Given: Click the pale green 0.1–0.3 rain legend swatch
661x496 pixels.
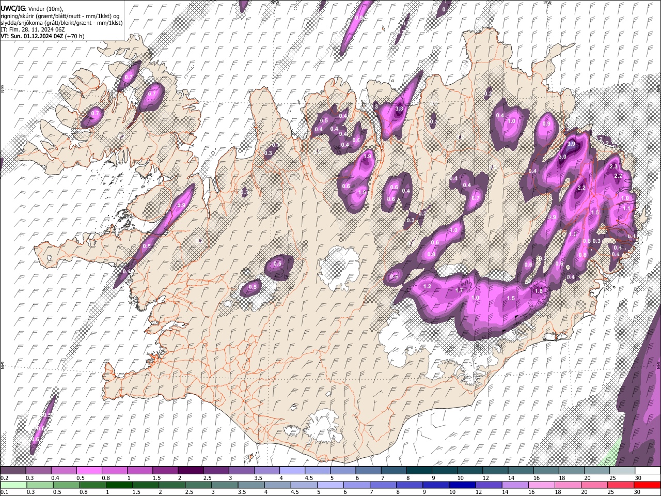Looking at the screenshot, I should 13,485.
